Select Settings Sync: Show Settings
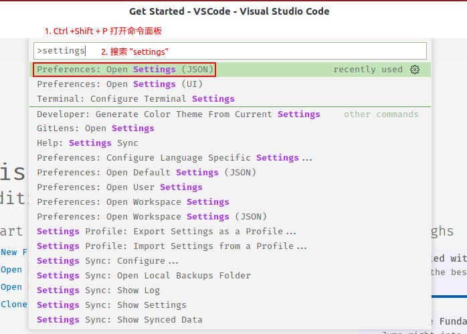This screenshot has width=467, height=334. coord(230,305)
